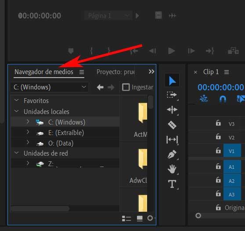This screenshot has width=245, height=231.
Task: Toggle Linked Selection in timeline
Action: point(241,99)
